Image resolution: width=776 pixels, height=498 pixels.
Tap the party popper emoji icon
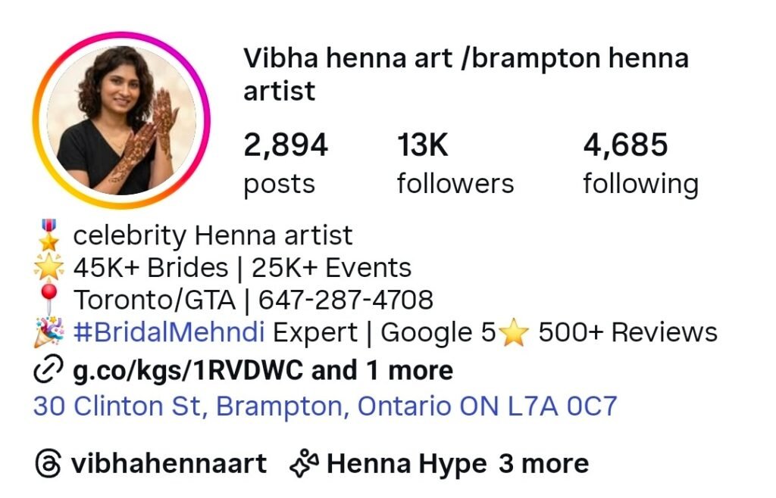tap(48, 332)
